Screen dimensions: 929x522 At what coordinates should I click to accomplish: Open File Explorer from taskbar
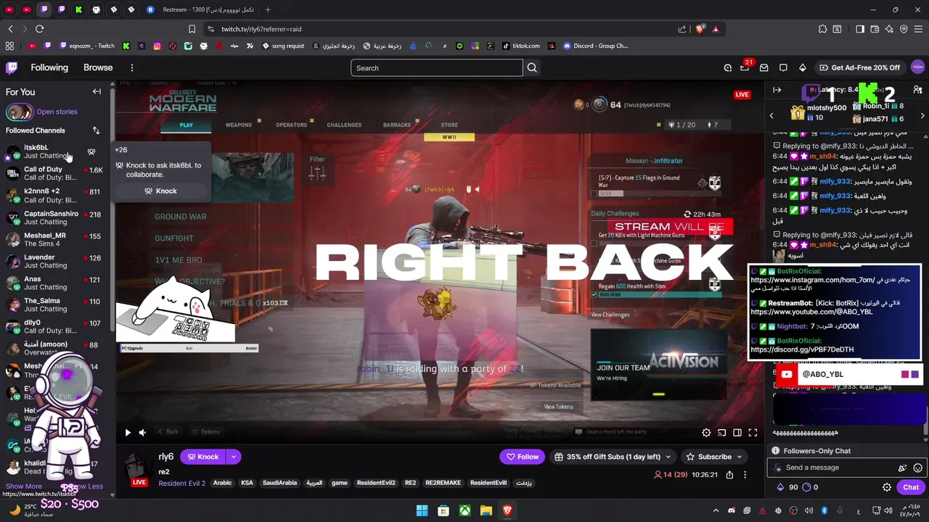point(486,510)
